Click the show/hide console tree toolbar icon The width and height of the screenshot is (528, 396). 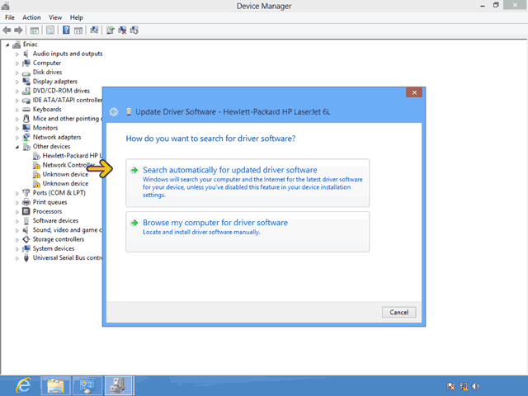coord(34,31)
